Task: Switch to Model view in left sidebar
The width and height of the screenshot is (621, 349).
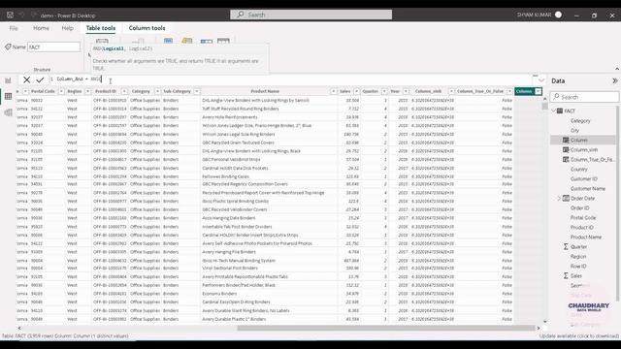Action: [8, 112]
